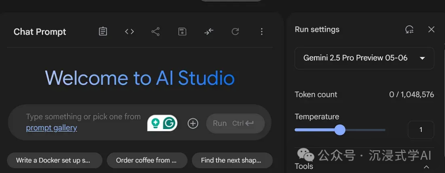Click the green lightbulb extension icon
Screen dimensions: 445x173
[155, 123]
